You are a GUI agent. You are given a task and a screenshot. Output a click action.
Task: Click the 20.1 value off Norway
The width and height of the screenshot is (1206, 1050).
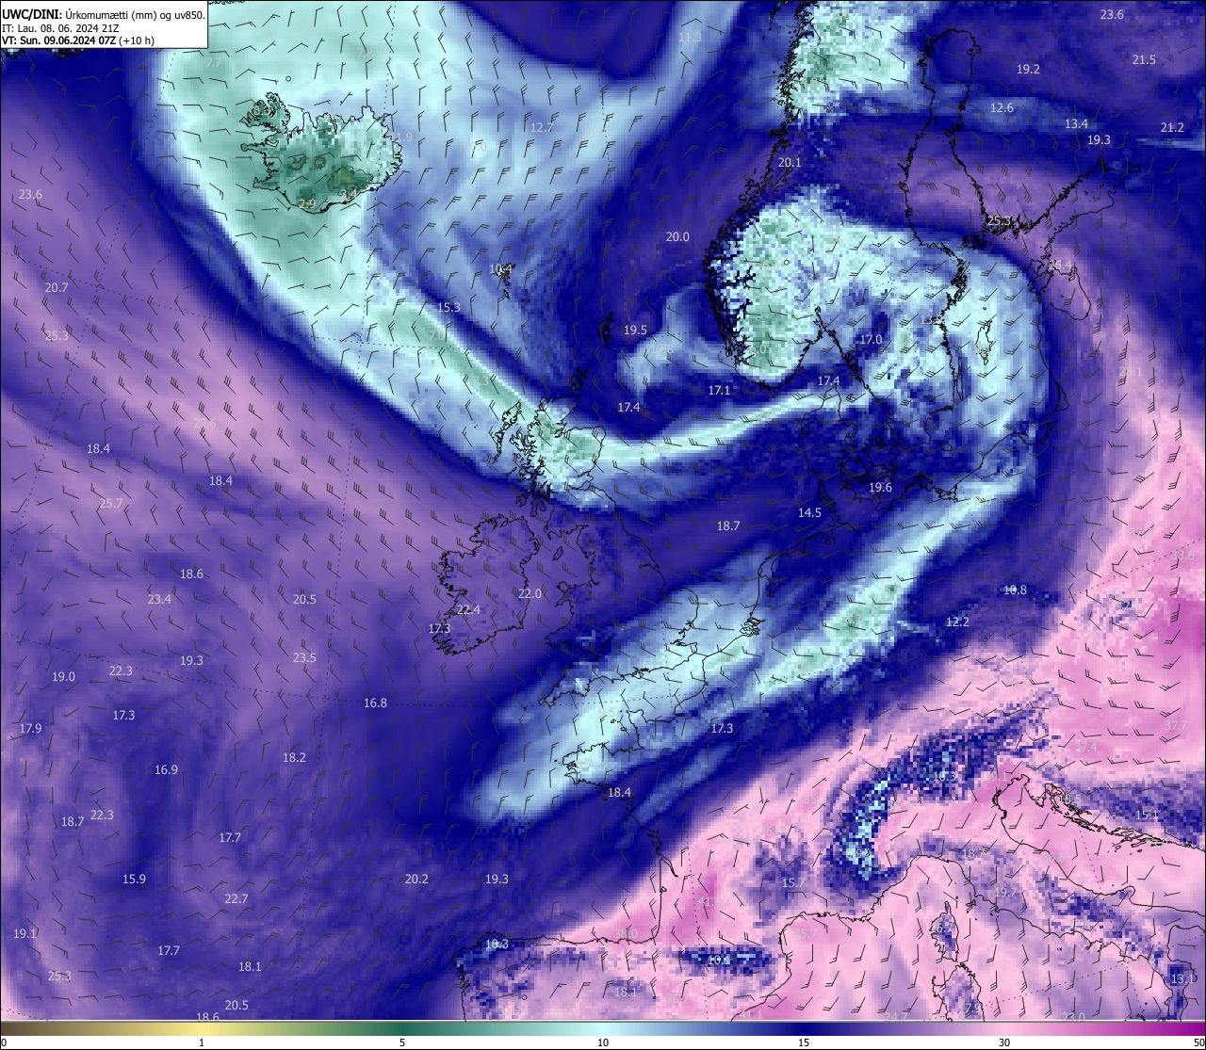pos(790,162)
